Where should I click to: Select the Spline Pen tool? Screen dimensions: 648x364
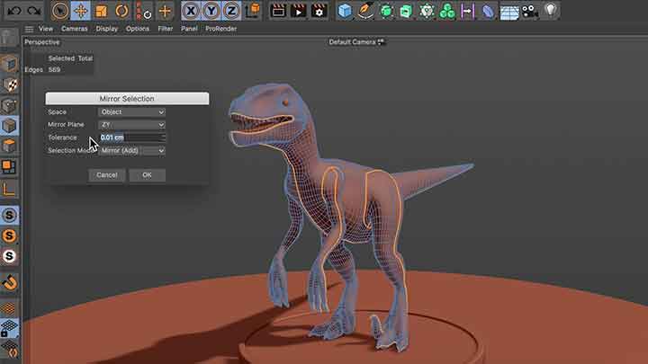pyautogui.click(x=365, y=11)
